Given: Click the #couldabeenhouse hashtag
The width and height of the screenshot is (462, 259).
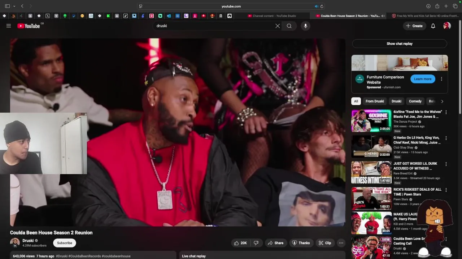Looking at the screenshot, I should click(116, 256).
